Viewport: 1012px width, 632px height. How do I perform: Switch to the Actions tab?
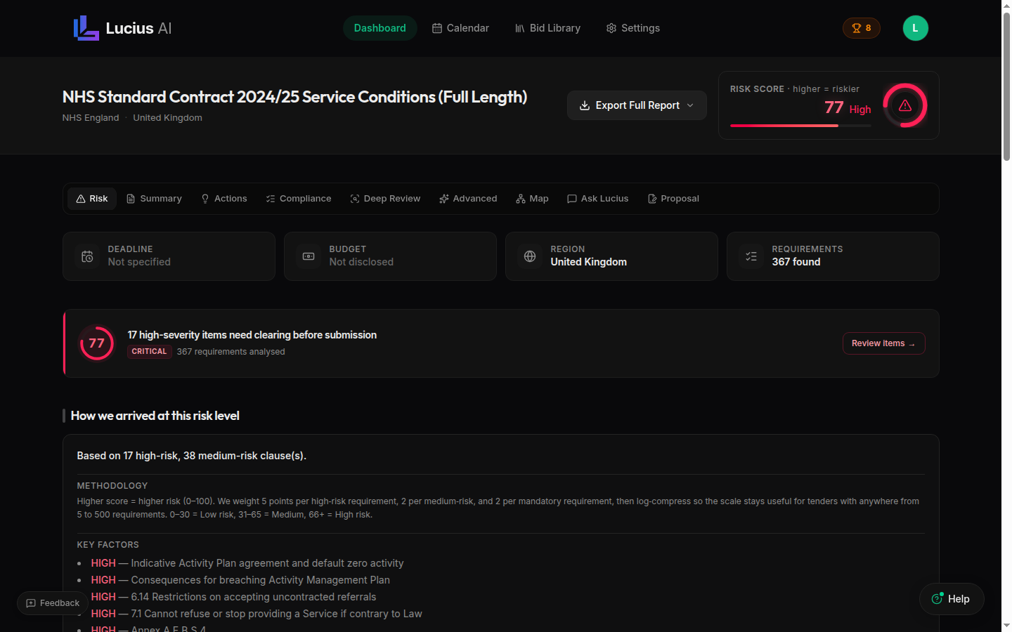224,199
